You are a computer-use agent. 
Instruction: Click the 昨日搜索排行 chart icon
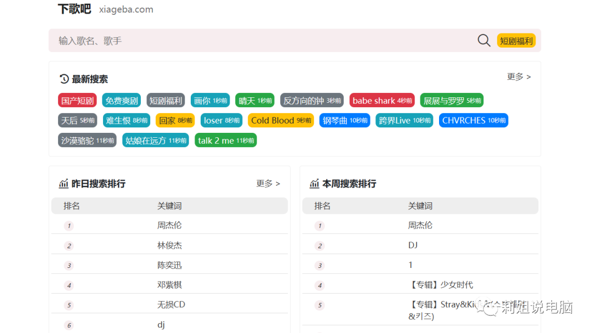[x=64, y=184]
